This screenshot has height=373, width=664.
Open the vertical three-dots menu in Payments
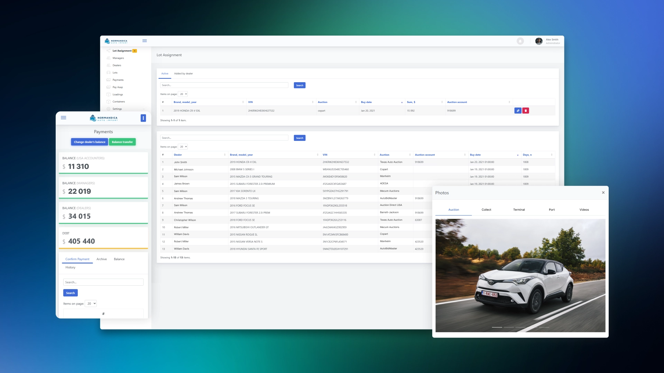click(x=143, y=118)
